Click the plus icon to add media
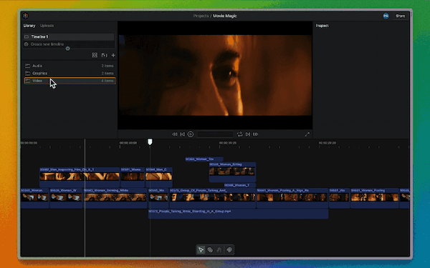 [x=113, y=55]
